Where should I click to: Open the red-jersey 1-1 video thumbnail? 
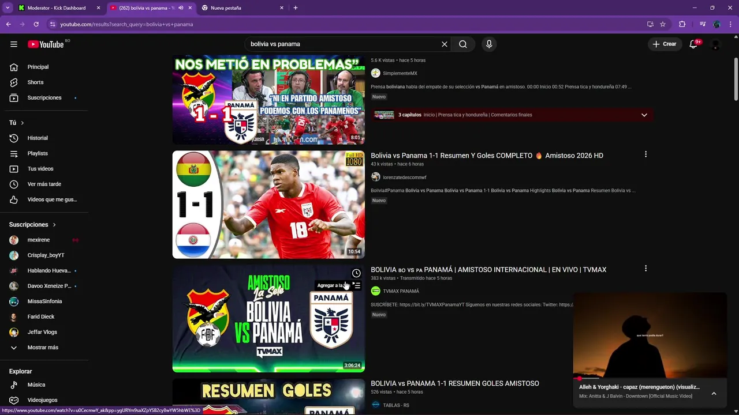click(268, 205)
